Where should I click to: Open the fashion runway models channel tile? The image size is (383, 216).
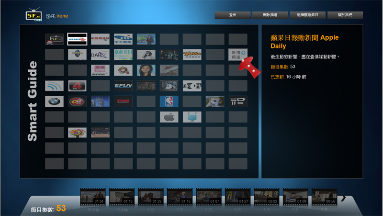click(x=100, y=101)
